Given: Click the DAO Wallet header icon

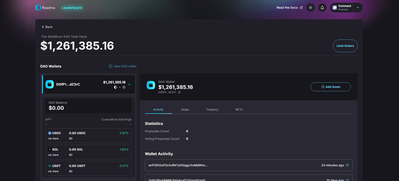Looking at the screenshot, I should 151,85.
